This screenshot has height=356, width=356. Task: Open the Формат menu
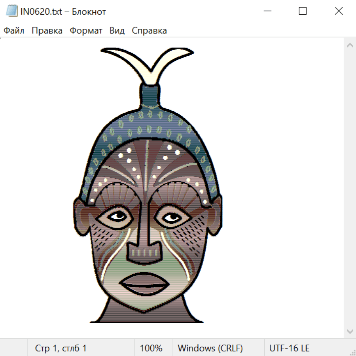coord(86,31)
